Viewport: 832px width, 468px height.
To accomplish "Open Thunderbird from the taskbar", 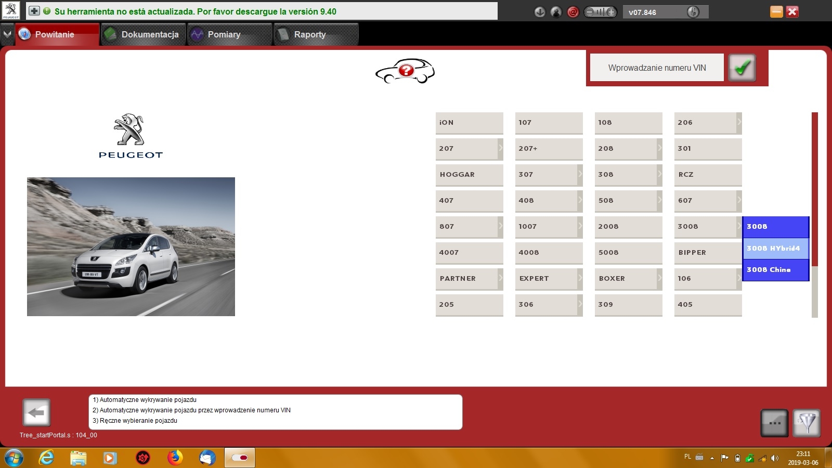I will pos(207,458).
